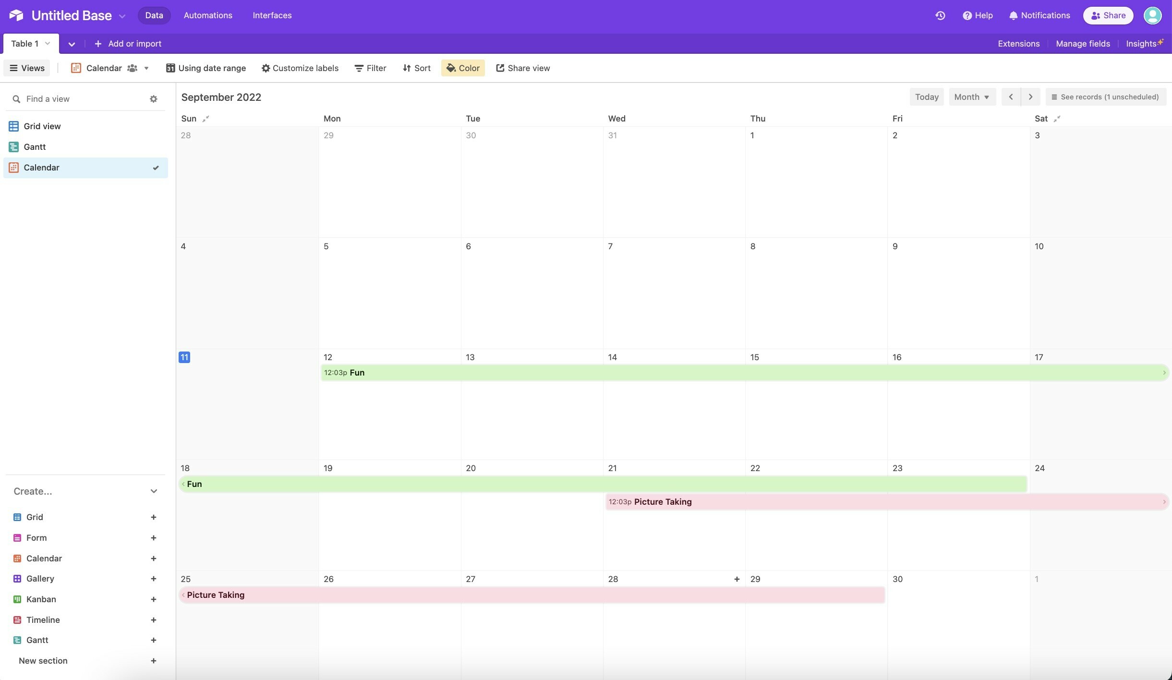
Task: Select today's date 11 marker
Action: click(x=184, y=357)
